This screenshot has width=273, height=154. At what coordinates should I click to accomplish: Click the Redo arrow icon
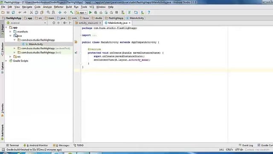[25, 12]
